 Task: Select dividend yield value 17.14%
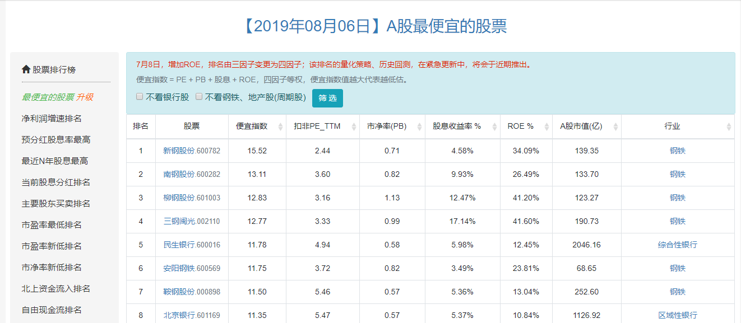coord(462,221)
